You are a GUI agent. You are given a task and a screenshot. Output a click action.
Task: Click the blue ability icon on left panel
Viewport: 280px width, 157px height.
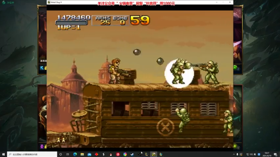42,68
